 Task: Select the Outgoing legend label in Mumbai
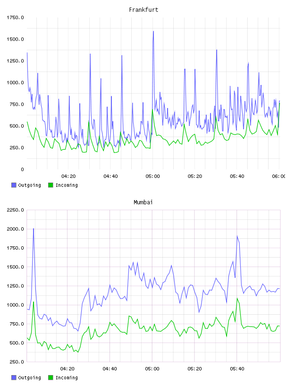(x=29, y=377)
